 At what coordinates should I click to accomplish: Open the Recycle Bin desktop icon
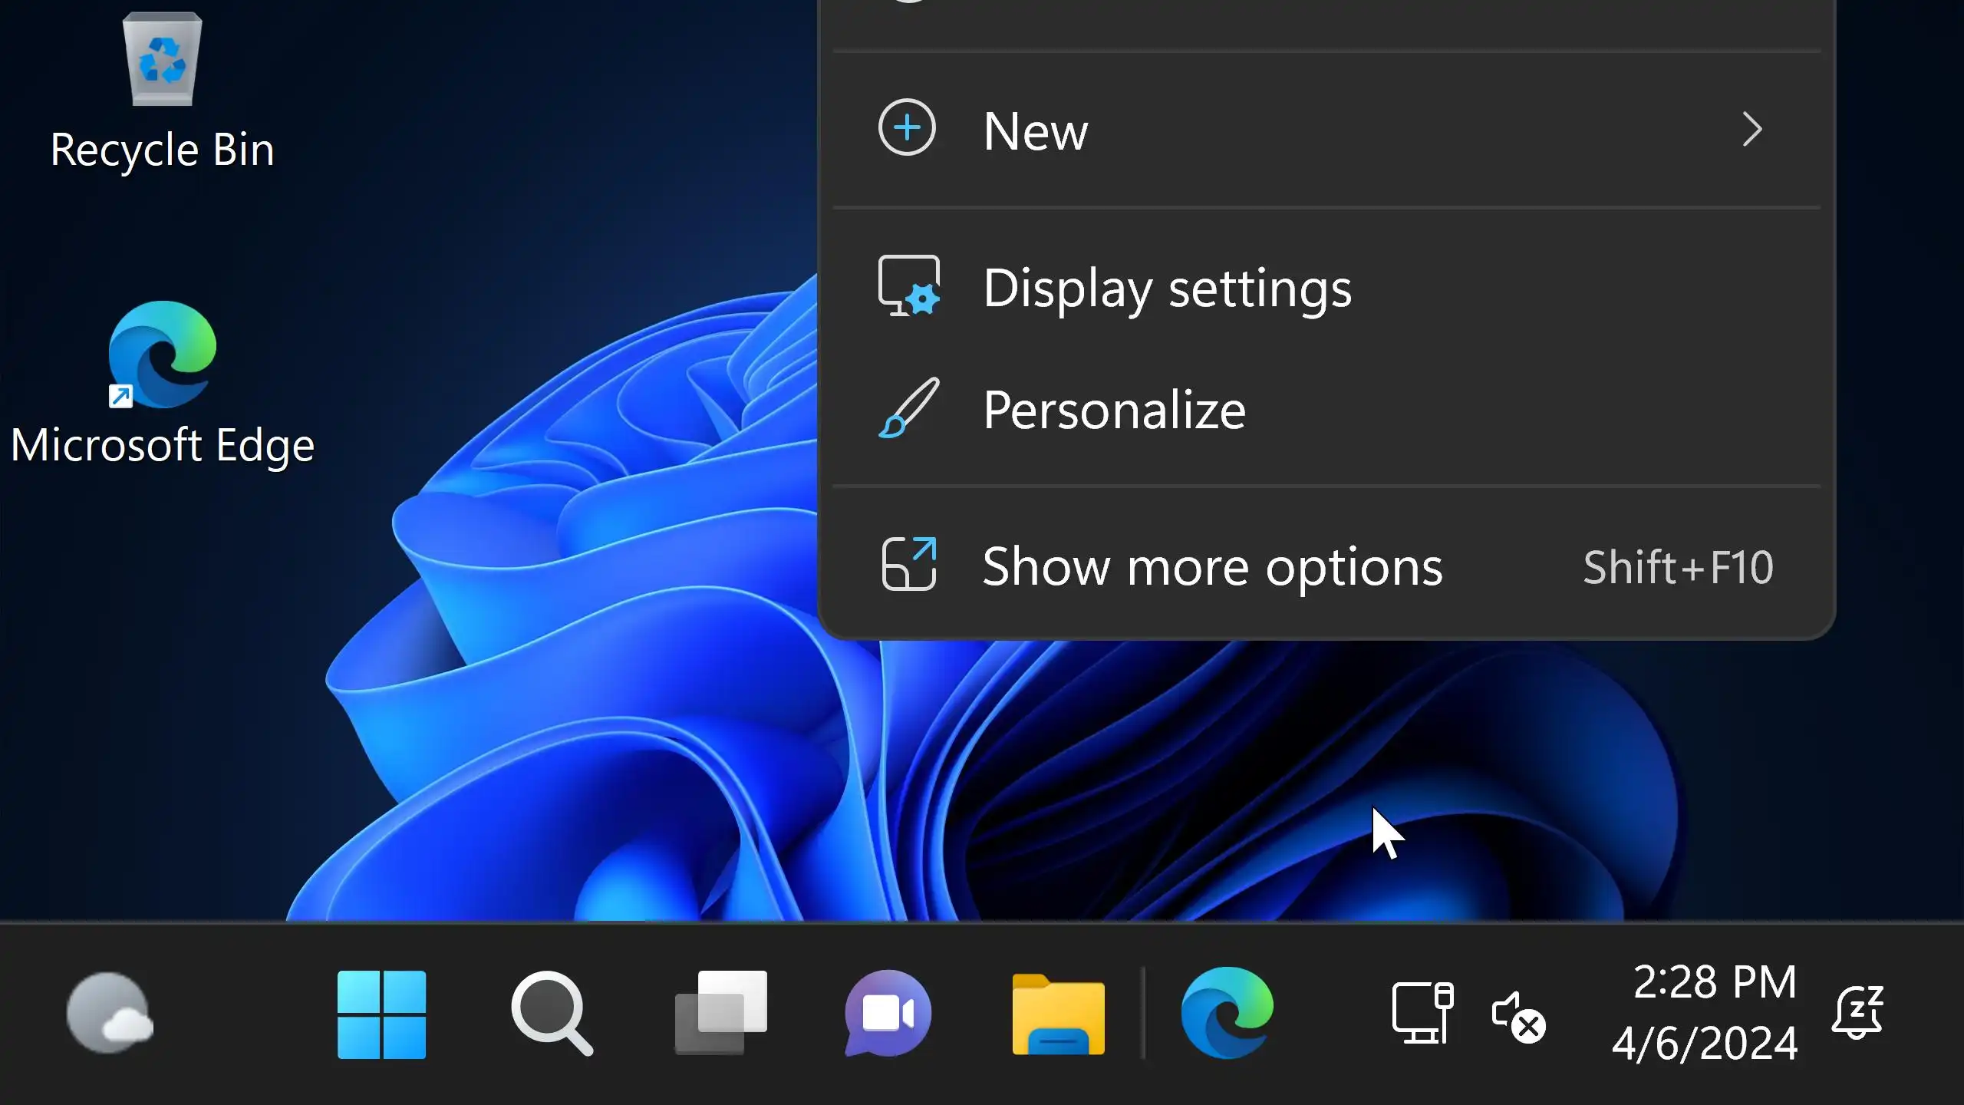click(x=162, y=63)
